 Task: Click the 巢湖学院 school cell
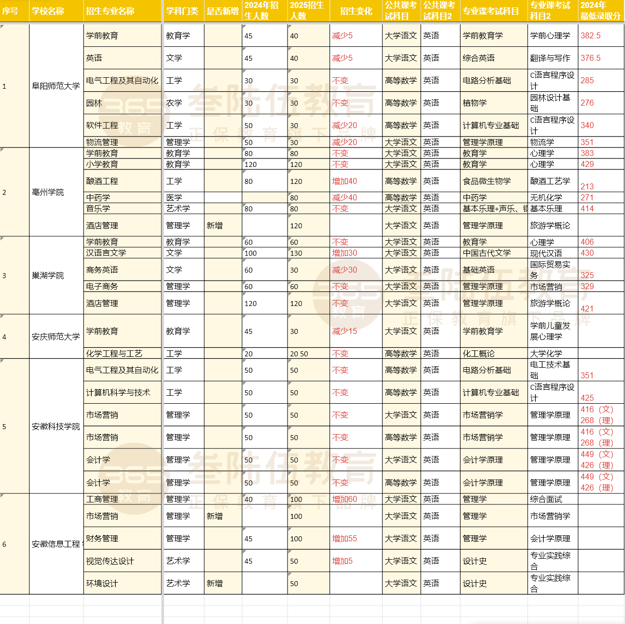(56, 276)
